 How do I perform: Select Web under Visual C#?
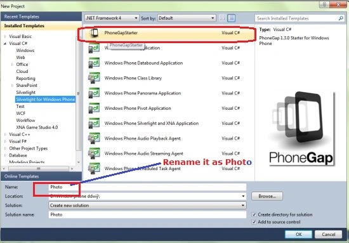coord(20,57)
